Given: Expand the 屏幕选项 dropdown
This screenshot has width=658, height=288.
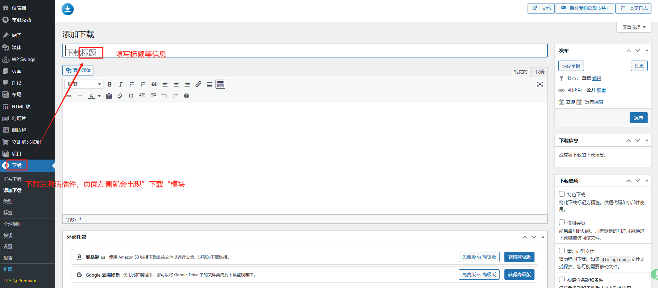Looking at the screenshot, I should point(634,27).
